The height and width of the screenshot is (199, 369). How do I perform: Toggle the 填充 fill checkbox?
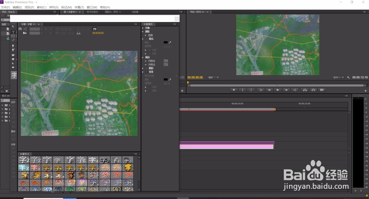(x=146, y=39)
